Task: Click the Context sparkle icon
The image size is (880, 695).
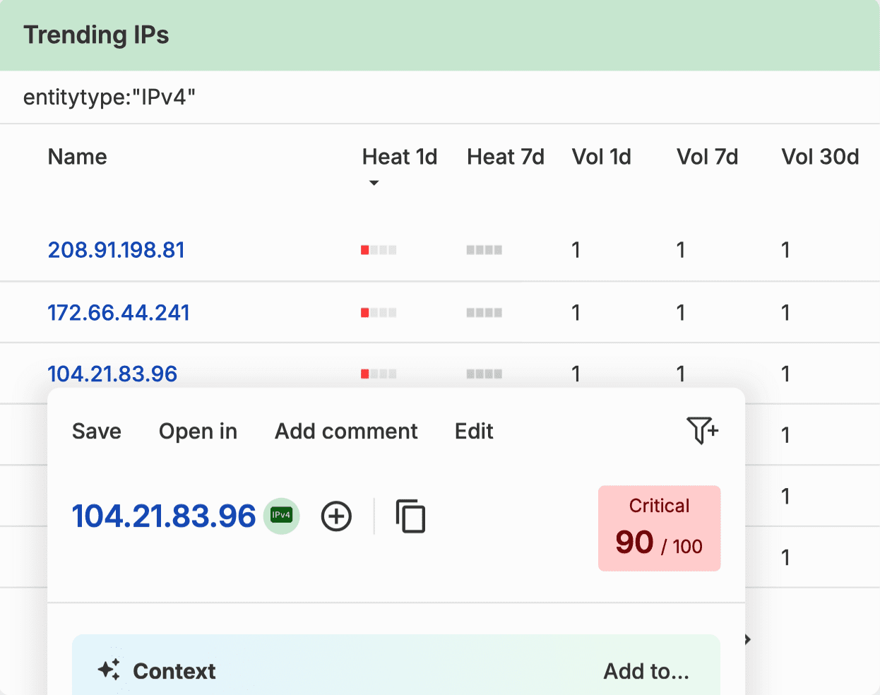Action: [109, 670]
